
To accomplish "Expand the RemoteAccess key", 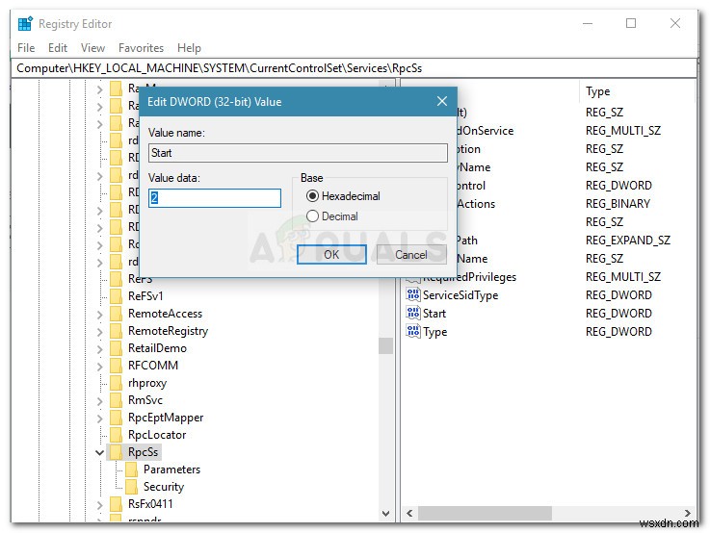I will tap(99, 314).
